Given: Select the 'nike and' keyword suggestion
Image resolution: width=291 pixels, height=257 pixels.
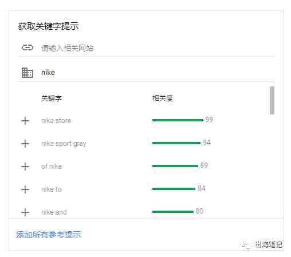Looking at the screenshot, I should [x=54, y=212].
